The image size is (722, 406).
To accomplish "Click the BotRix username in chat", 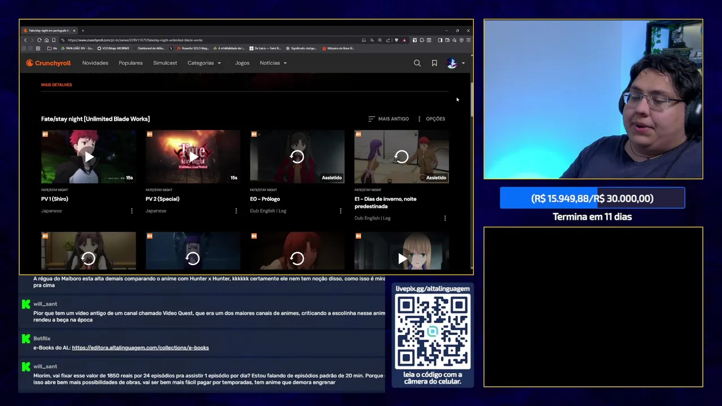I will 42,339.
